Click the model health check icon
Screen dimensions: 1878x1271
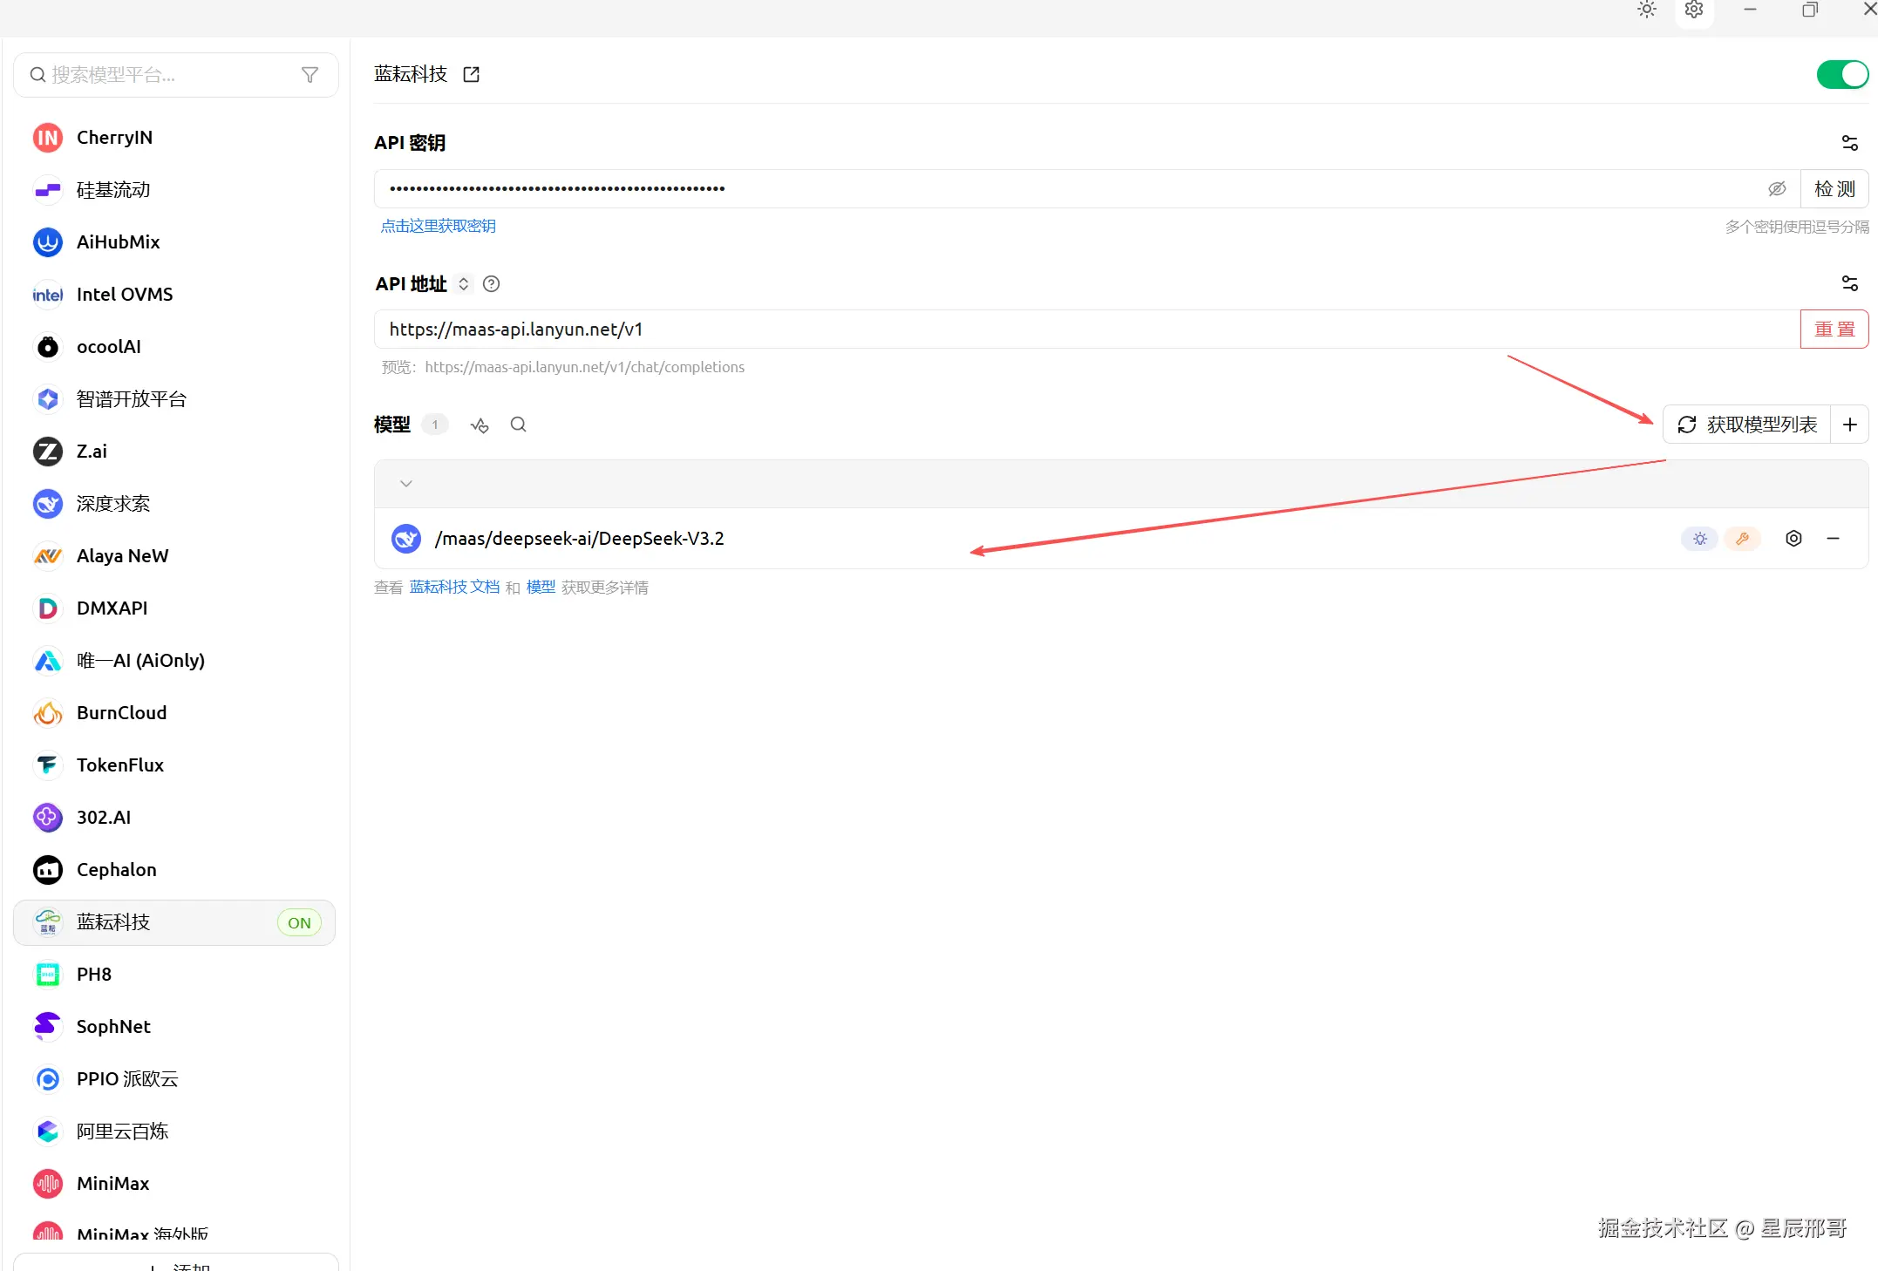tap(480, 425)
